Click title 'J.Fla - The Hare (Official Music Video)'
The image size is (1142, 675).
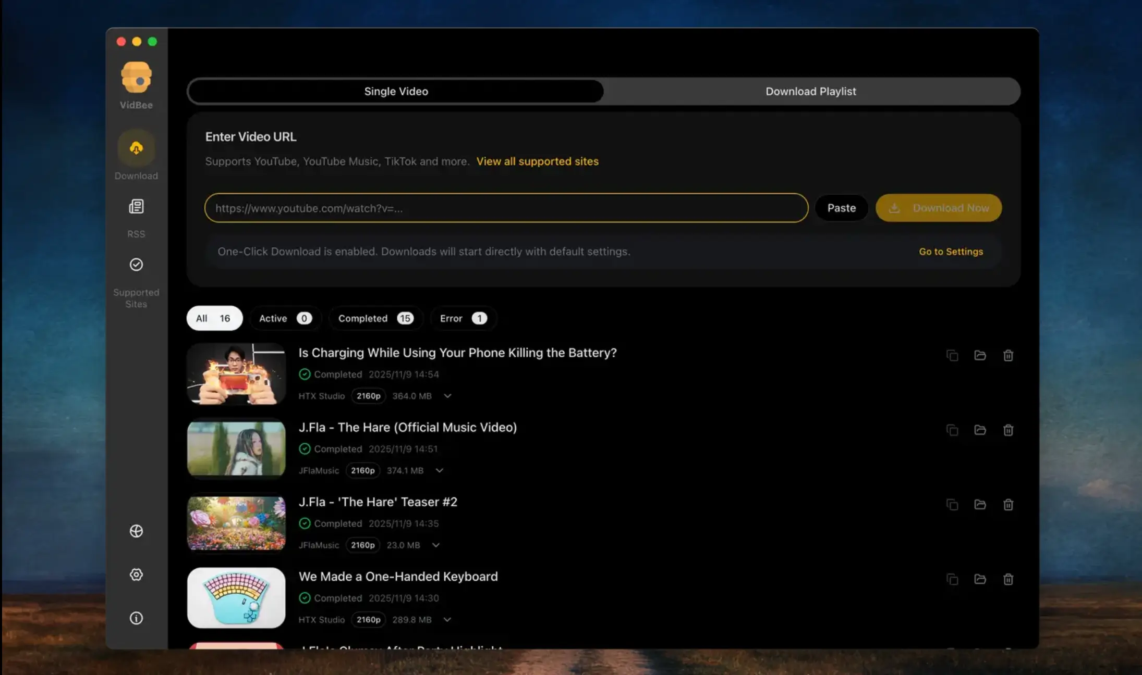(408, 427)
